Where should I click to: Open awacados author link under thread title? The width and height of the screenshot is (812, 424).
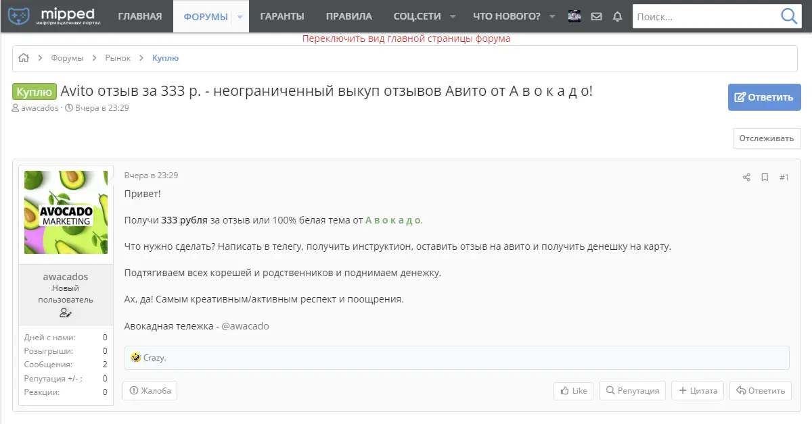tap(40, 108)
